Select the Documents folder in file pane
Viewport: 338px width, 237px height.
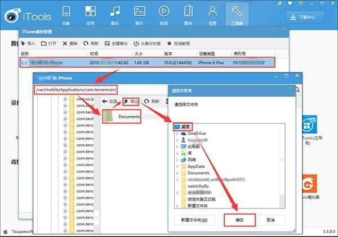[121, 116]
